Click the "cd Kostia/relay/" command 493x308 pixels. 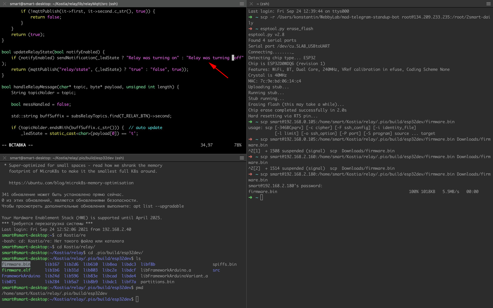click(x=76, y=247)
